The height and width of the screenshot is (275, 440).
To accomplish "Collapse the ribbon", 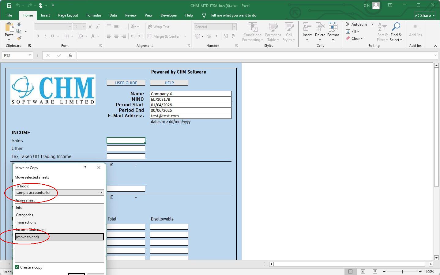I will [435, 46].
